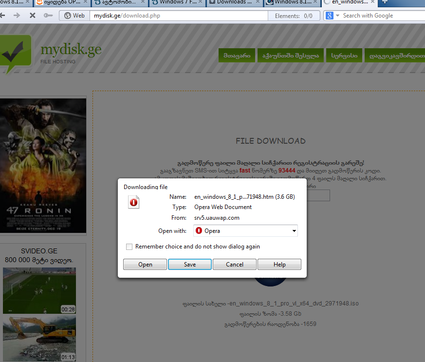Click the 47 Ronin movie poster ad
This screenshot has height=362, width=425.
click(x=43, y=165)
